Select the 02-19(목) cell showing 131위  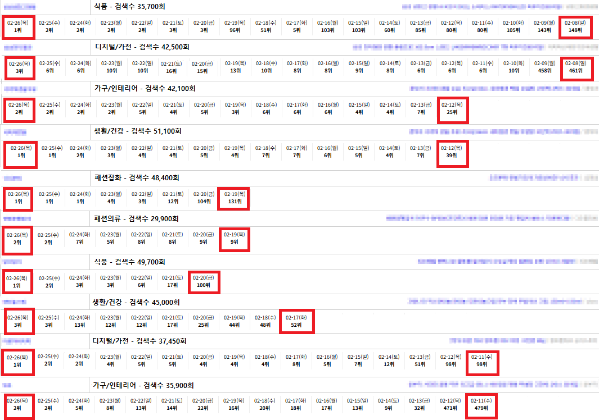coord(235,197)
